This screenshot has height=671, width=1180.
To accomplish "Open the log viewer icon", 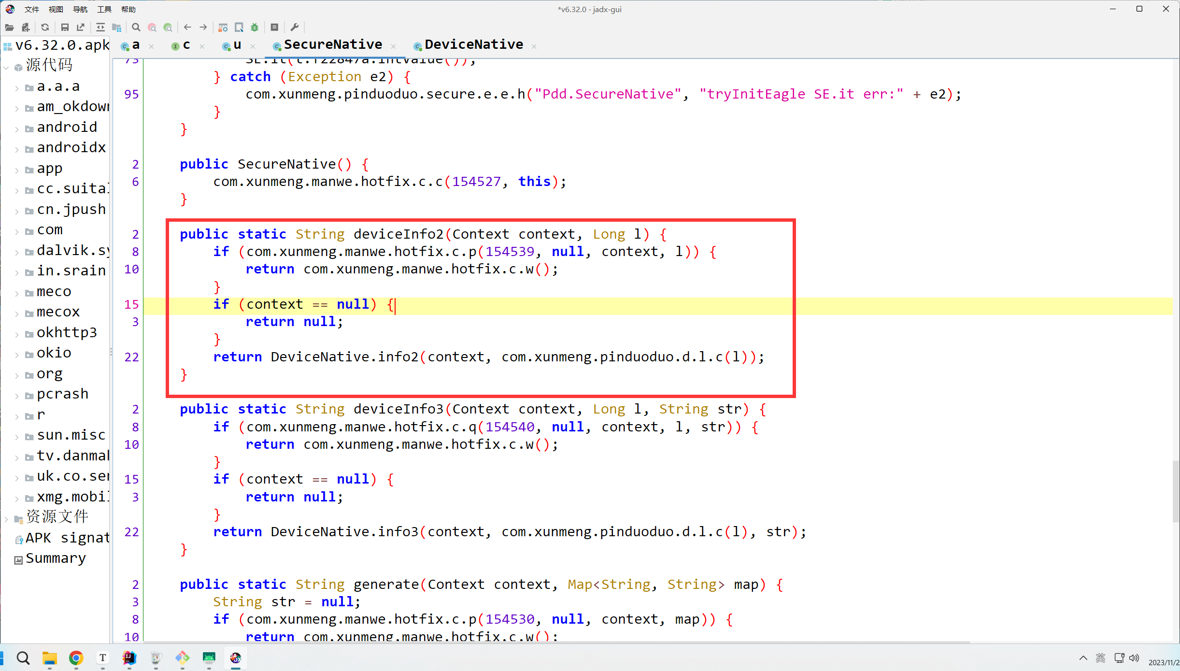I will point(274,28).
